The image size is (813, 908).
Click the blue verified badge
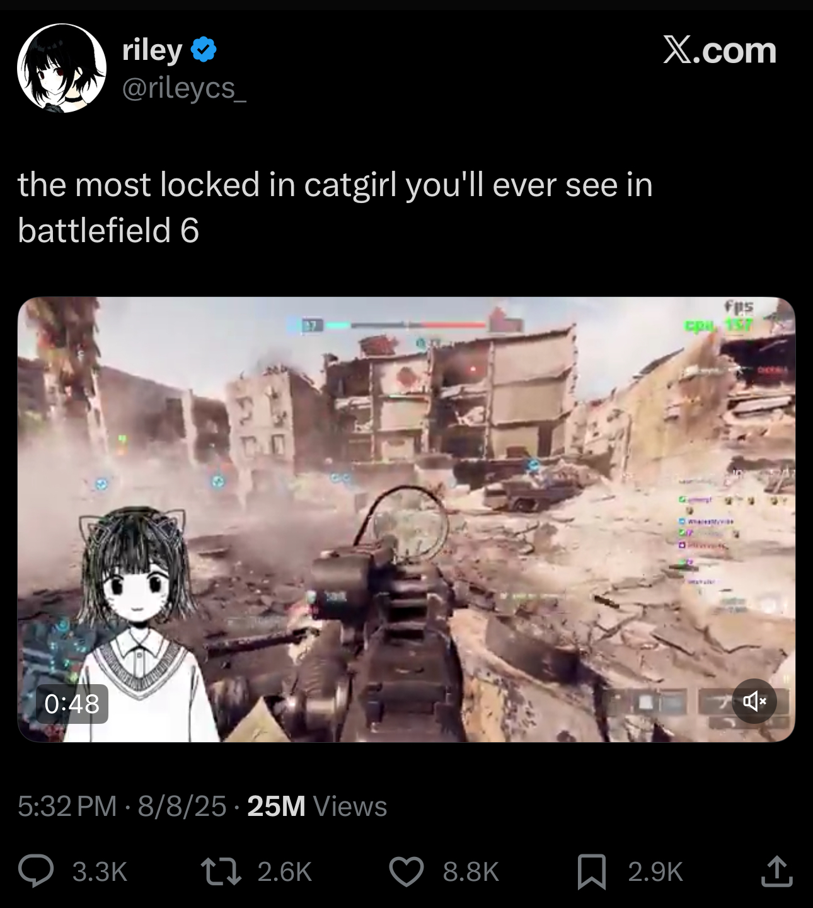pyautogui.click(x=204, y=50)
